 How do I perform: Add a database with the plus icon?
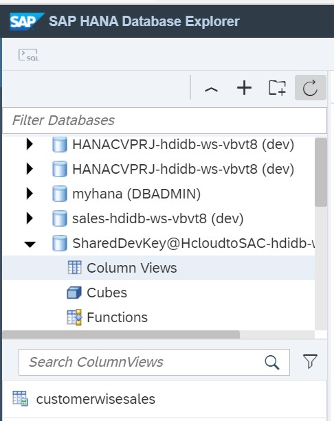244,88
